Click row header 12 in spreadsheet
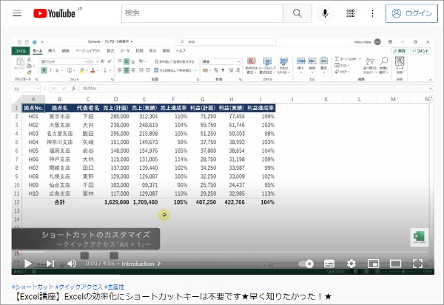 17,202
